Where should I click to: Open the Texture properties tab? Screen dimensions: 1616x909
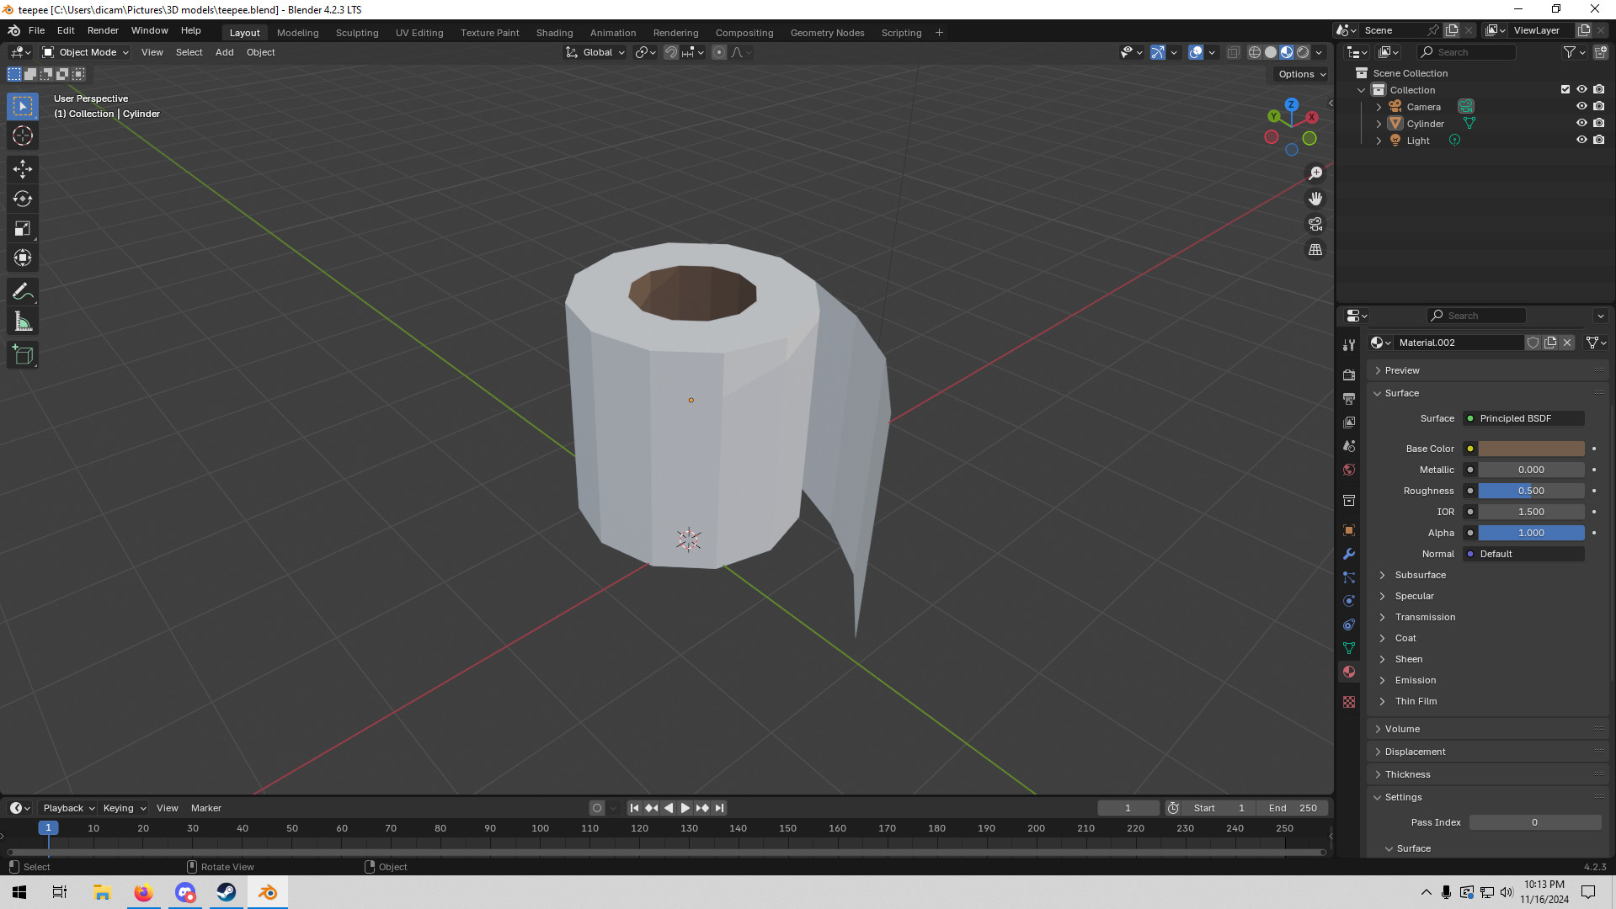tap(1349, 702)
